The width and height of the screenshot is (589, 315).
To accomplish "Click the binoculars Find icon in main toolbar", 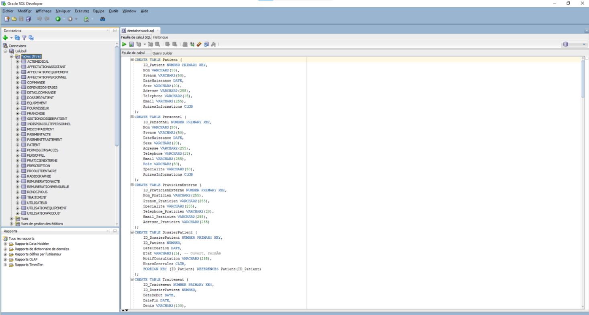I will pos(102,19).
